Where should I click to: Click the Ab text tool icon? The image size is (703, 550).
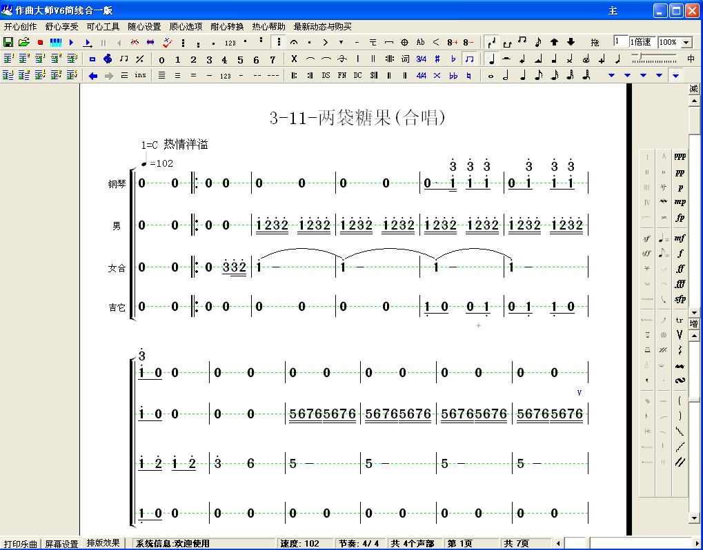420,42
